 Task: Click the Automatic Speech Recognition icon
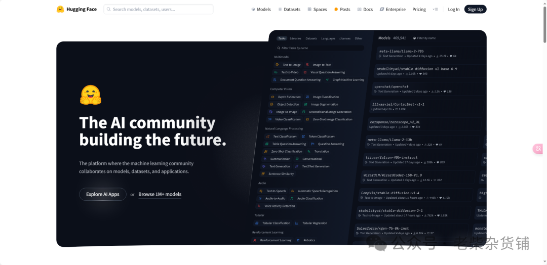pyautogui.click(x=292, y=191)
